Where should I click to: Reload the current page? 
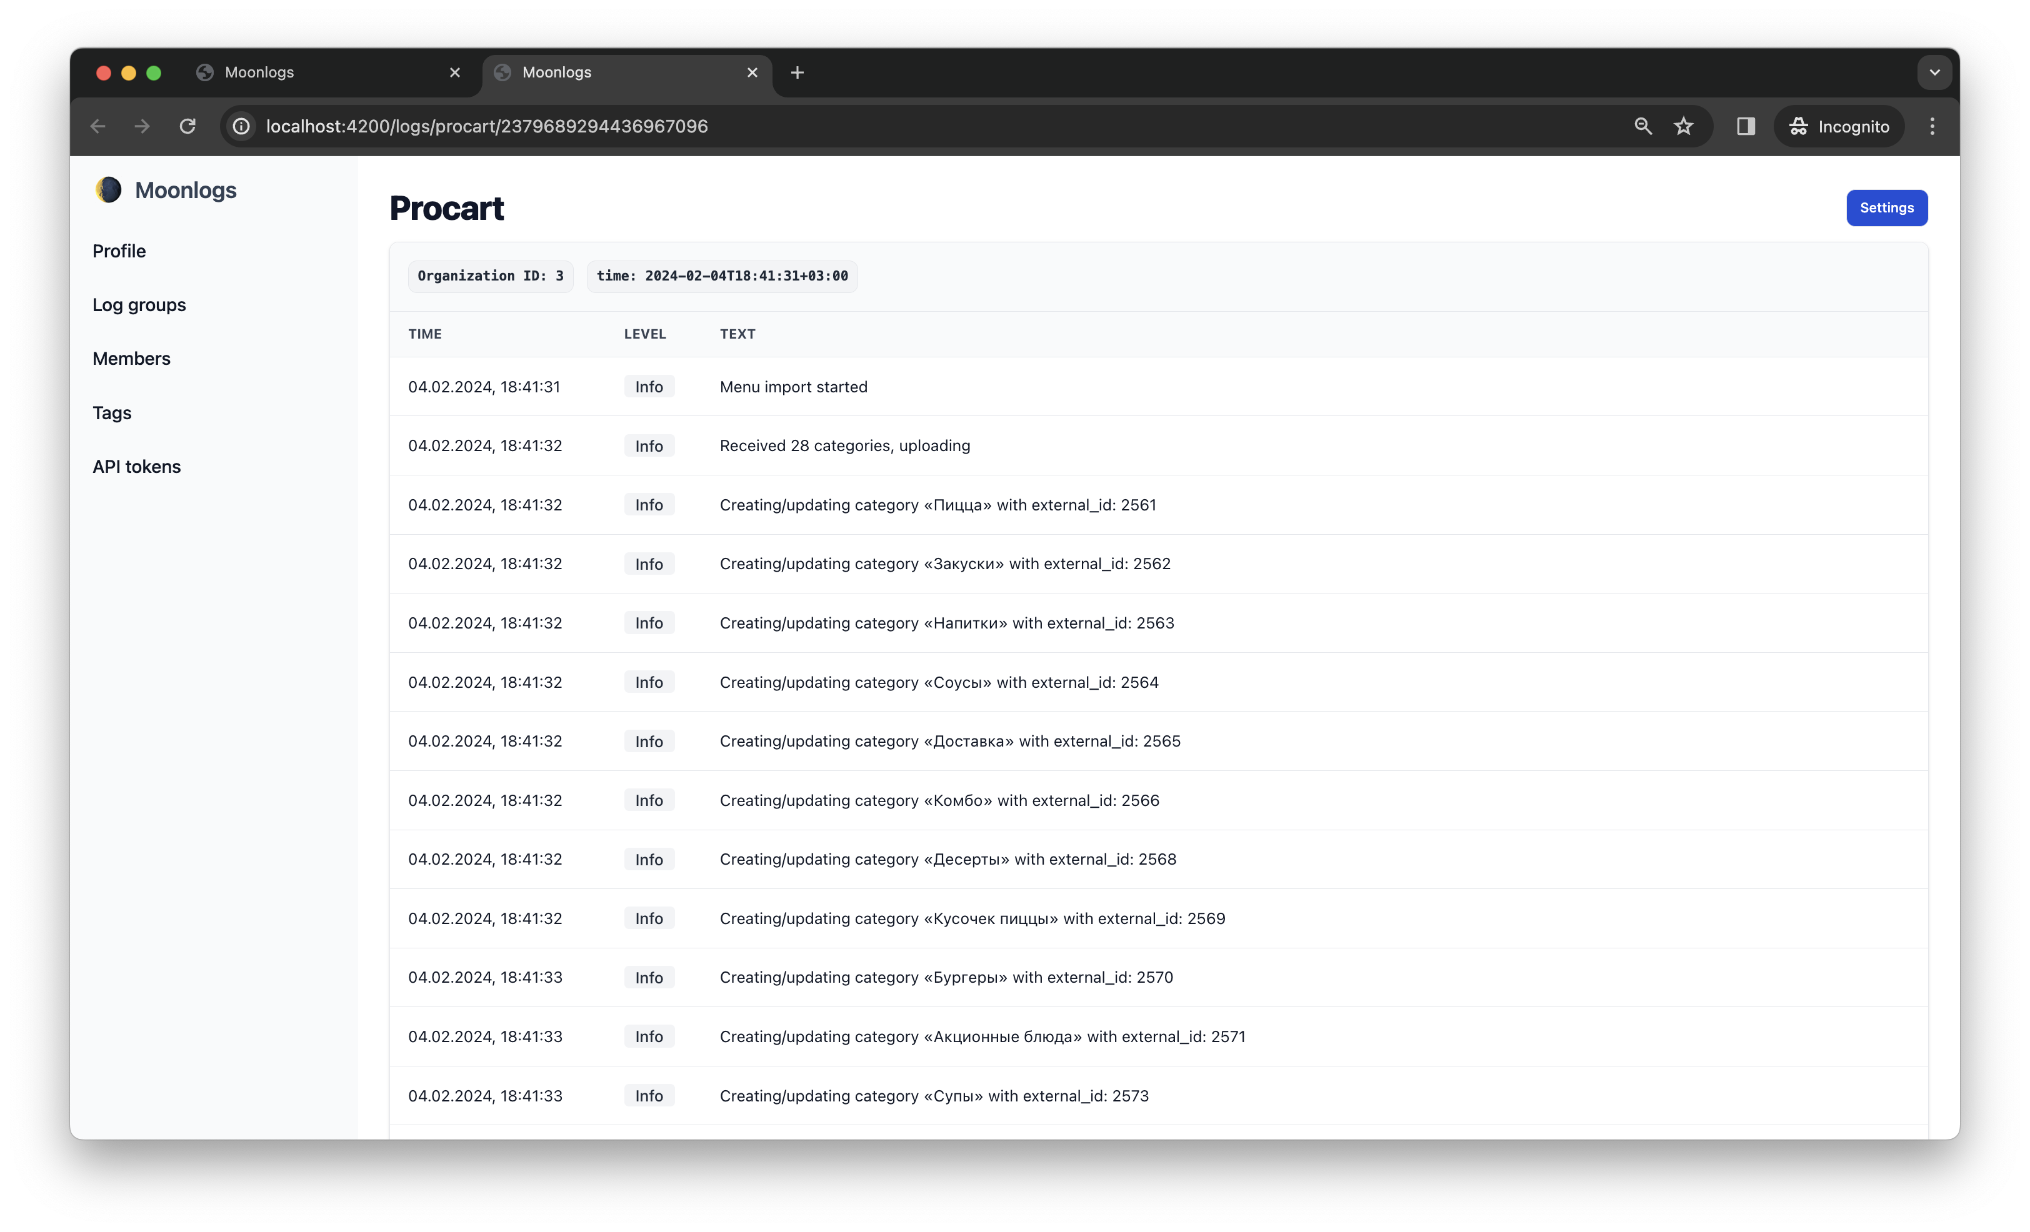pos(188,126)
